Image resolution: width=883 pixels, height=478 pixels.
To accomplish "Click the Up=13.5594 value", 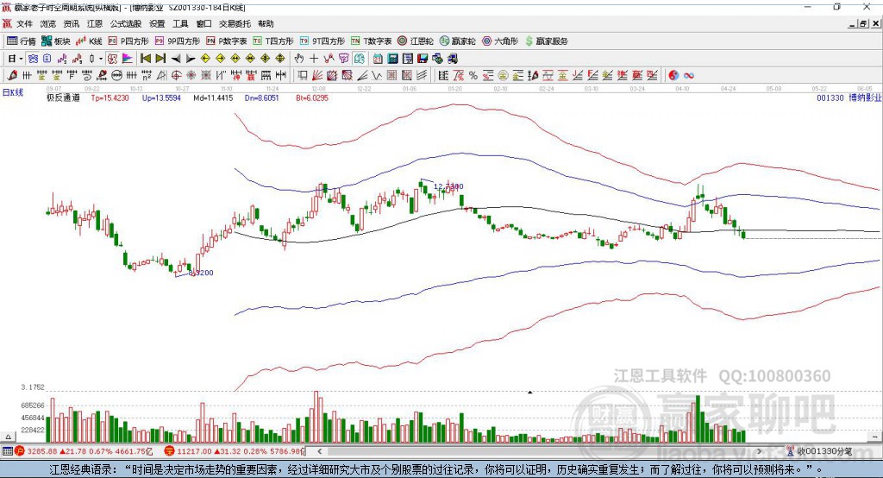I will (161, 98).
